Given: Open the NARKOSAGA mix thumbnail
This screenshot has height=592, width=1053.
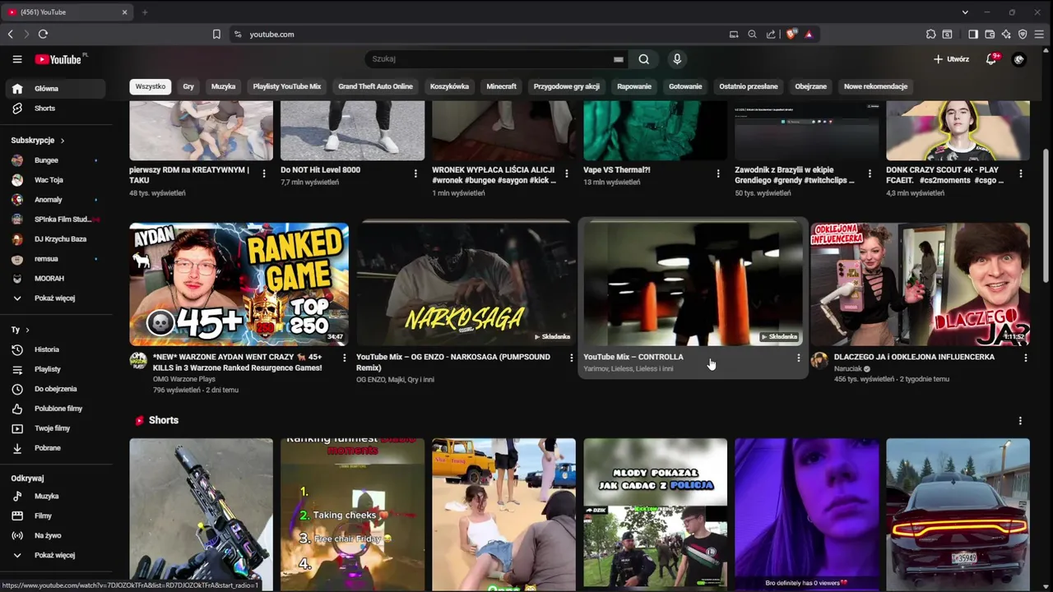Looking at the screenshot, I should (x=466, y=284).
